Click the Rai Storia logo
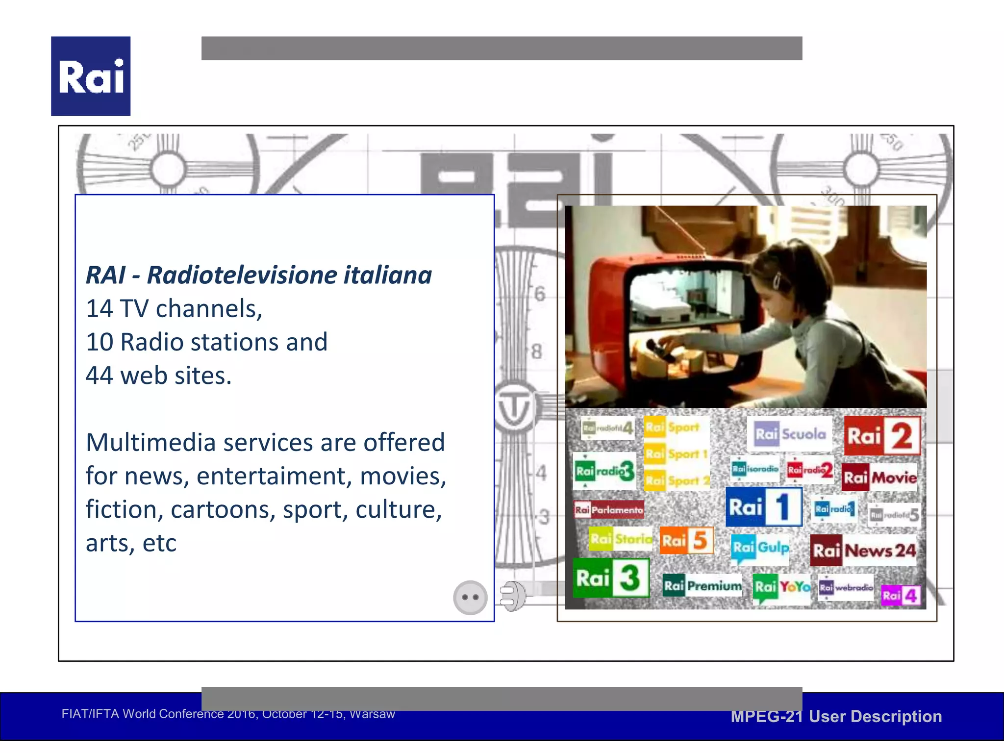Screen dimensions: 1004x753 (x=621, y=539)
